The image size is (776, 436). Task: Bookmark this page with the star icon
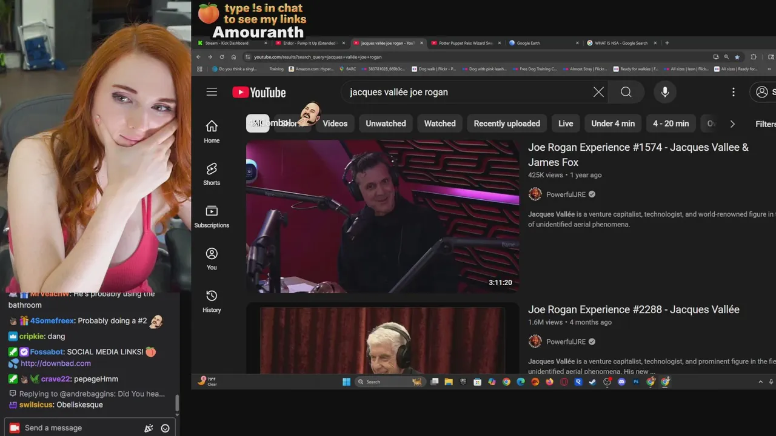coord(737,57)
